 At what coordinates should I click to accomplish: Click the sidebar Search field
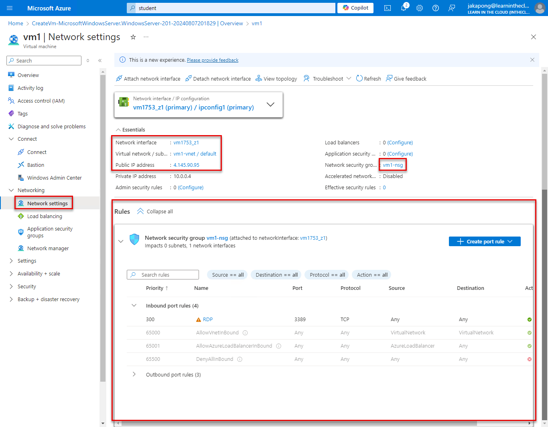point(44,61)
